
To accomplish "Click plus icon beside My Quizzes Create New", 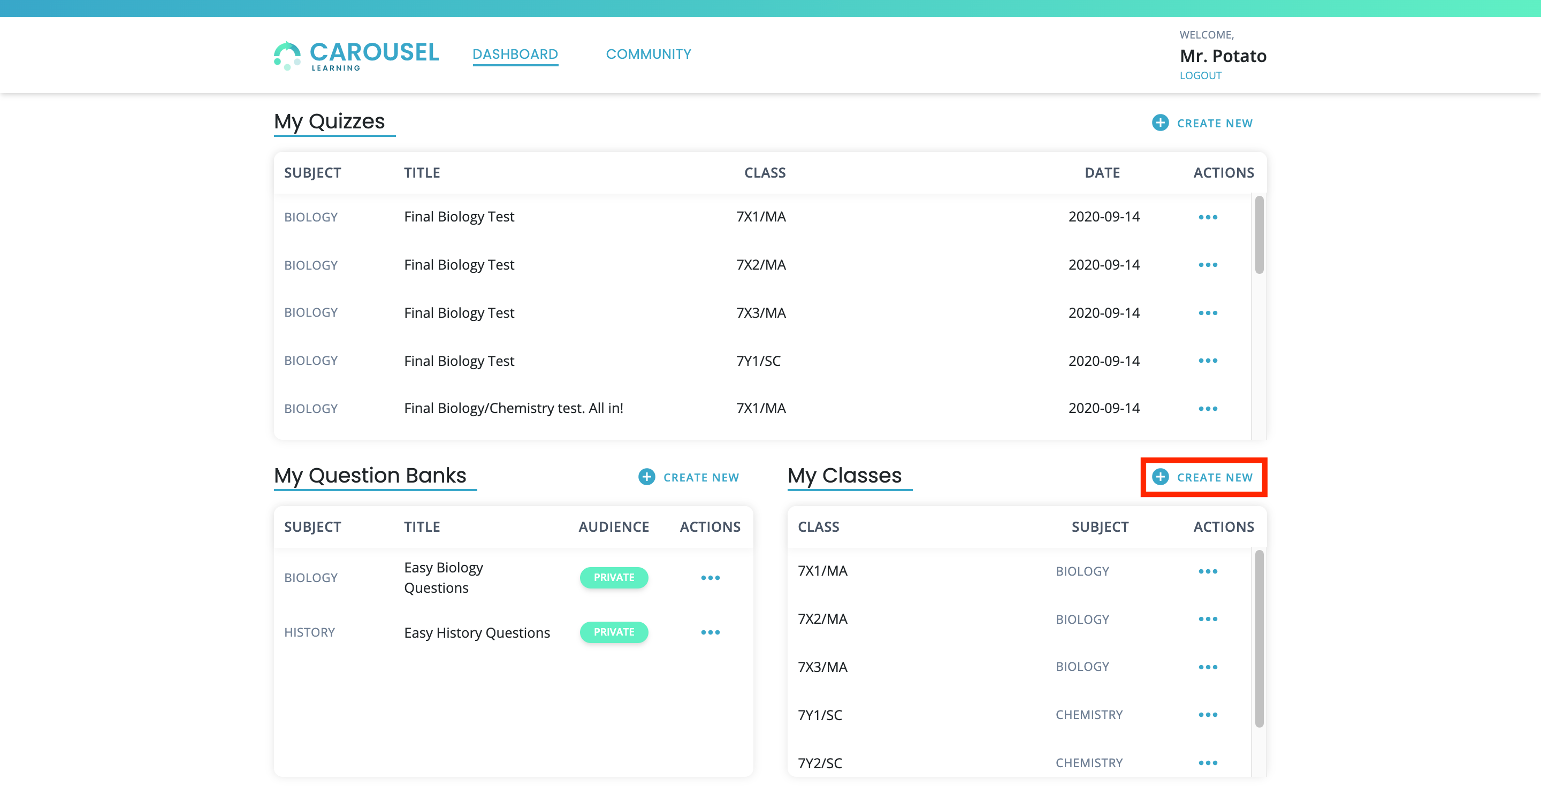I will pyautogui.click(x=1160, y=123).
